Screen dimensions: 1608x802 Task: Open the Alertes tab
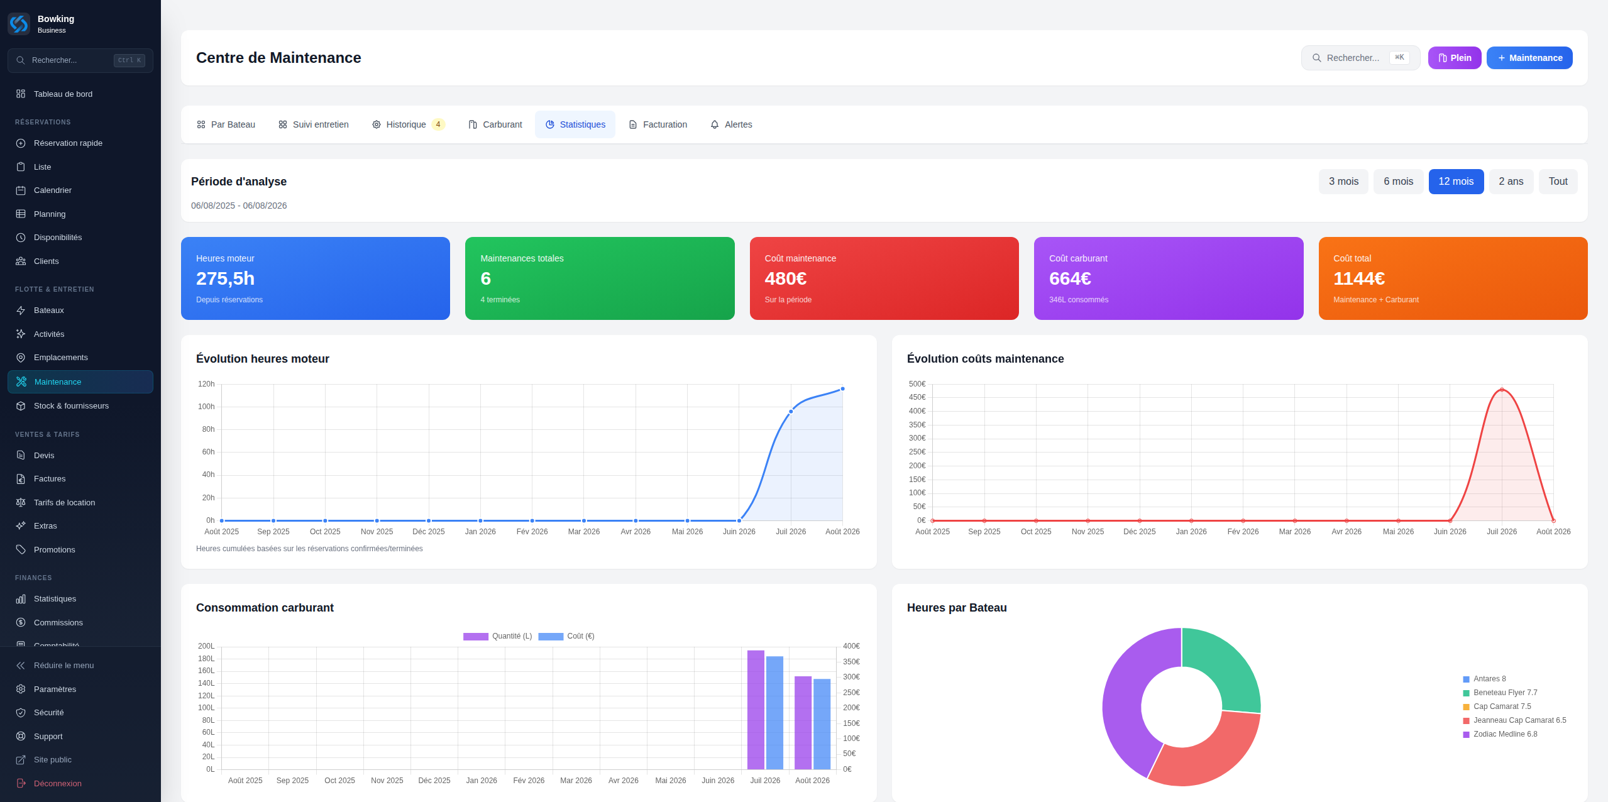point(732,124)
